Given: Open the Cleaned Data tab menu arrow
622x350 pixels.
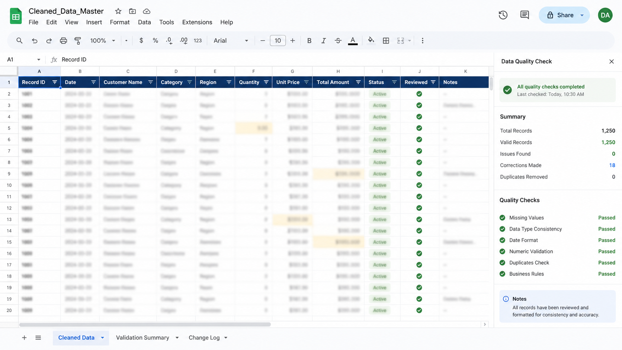Looking at the screenshot, I should [102, 338].
